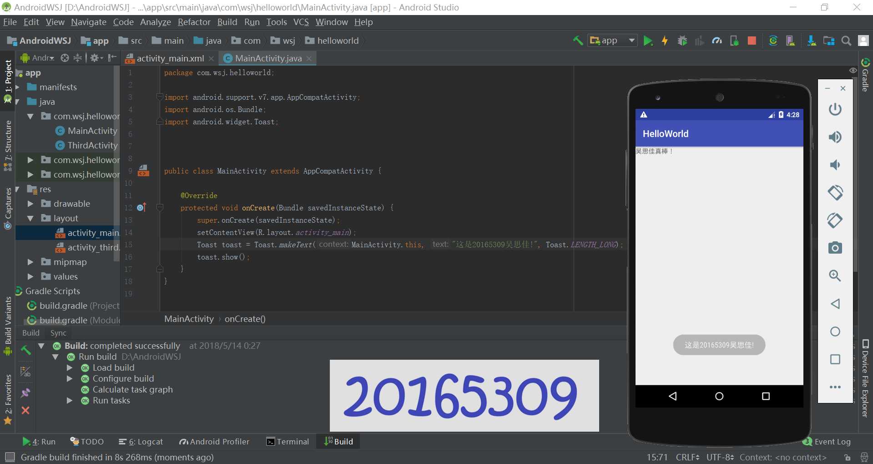Open the Refactor menu
Screen dimensions: 873x464
point(194,22)
